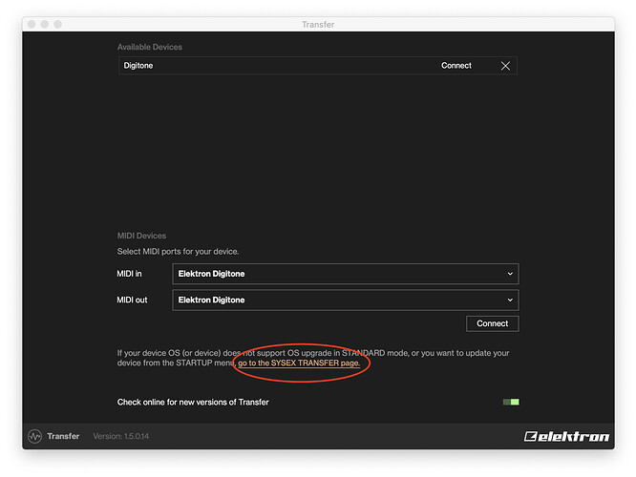The image size is (636, 477).
Task: Click the Transfer waveform icon
Action: coord(35,436)
